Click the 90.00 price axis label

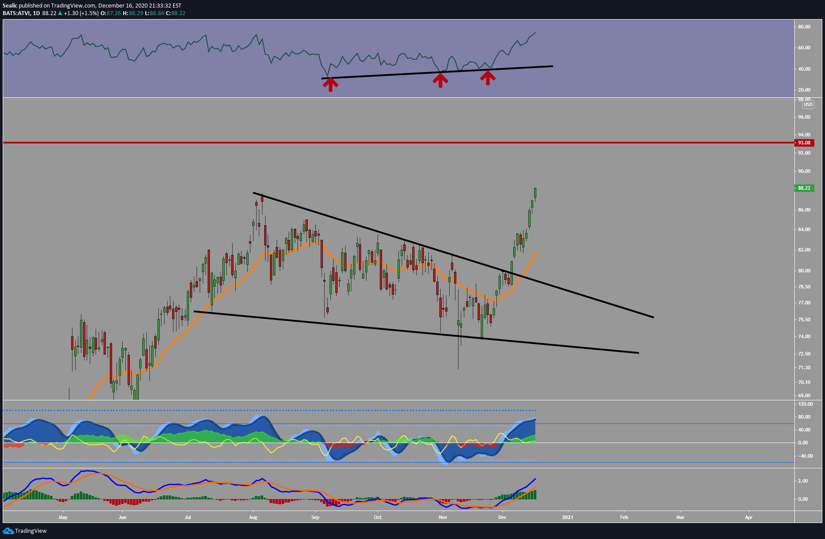(x=804, y=171)
